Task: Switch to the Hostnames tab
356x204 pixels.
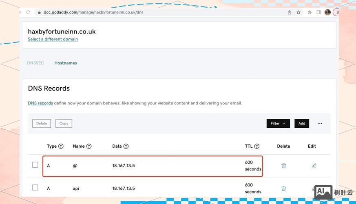Action: click(x=66, y=63)
